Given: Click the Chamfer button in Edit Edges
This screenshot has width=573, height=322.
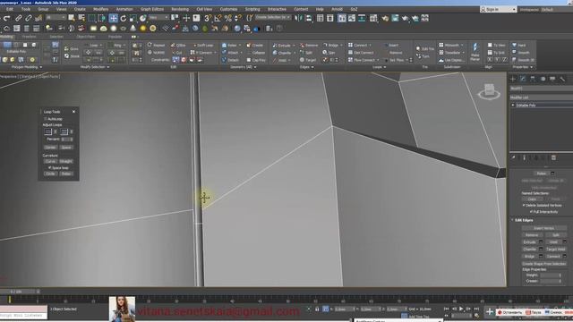Looking at the screenshot, I should (530, 249).
